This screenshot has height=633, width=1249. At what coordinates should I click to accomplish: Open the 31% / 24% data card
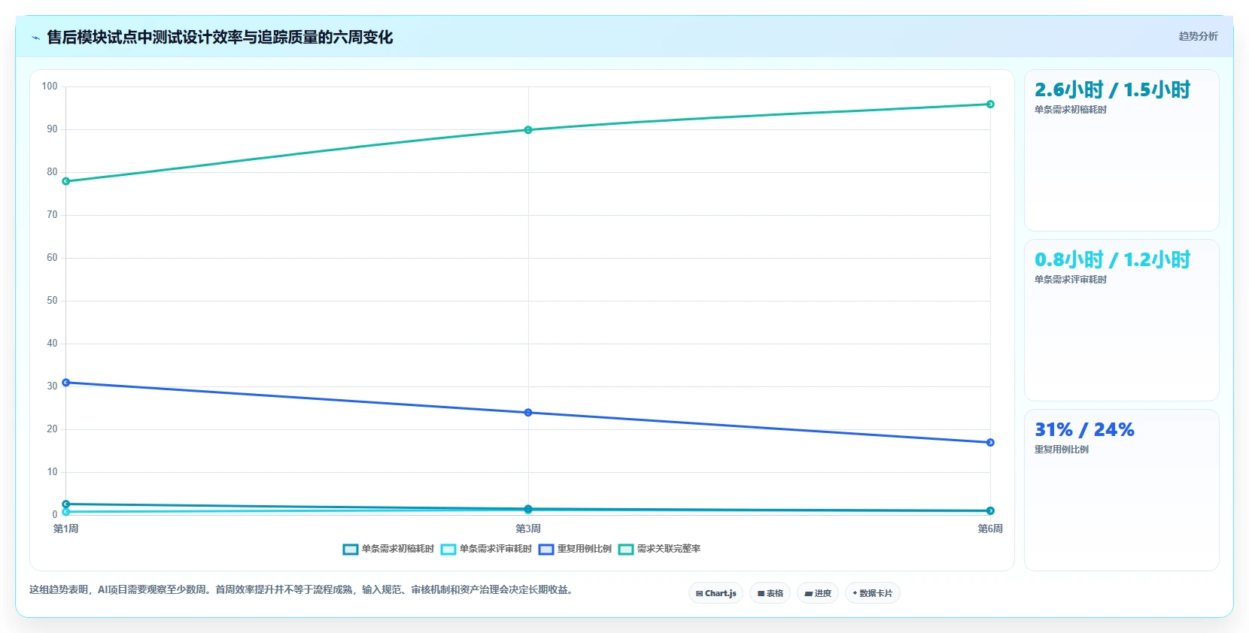click(x=1122, y=490)
